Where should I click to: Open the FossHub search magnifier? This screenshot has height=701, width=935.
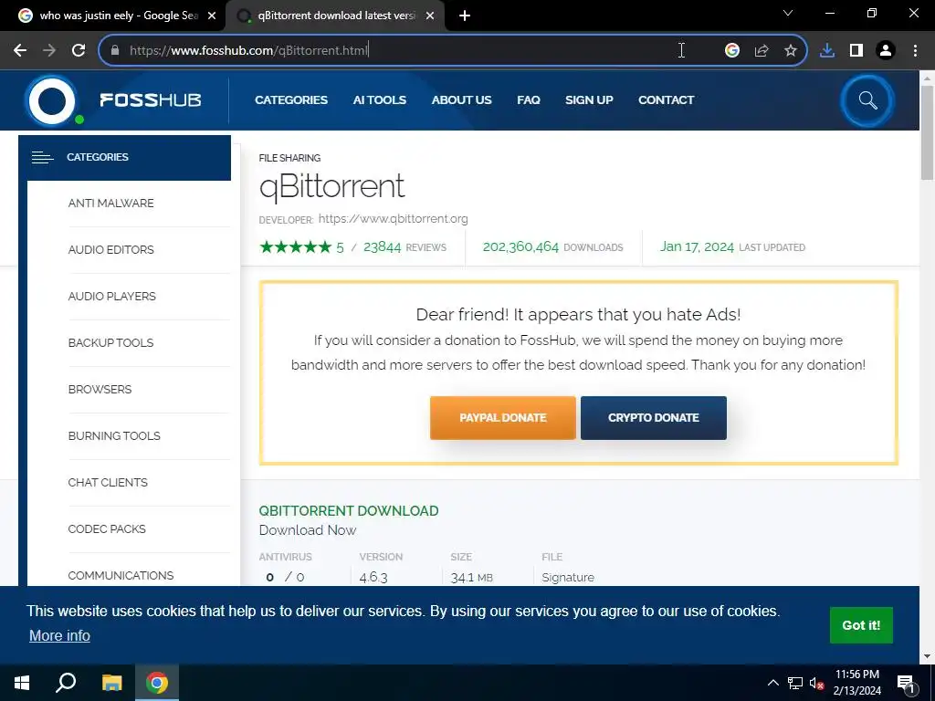click(x=867, y=100)
